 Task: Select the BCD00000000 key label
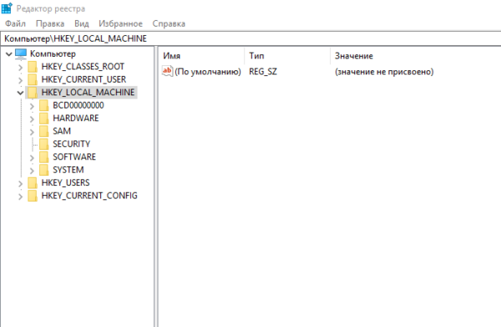pos(78,105)
